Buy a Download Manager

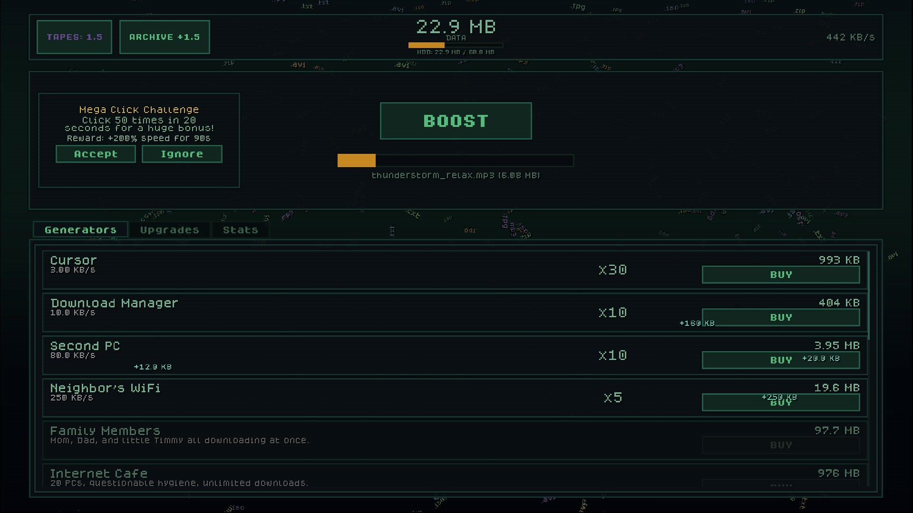pyautogui.click(x=780, y=317)
